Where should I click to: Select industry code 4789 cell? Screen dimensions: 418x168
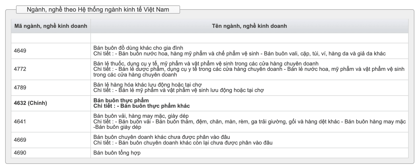(x=20, y=88)
